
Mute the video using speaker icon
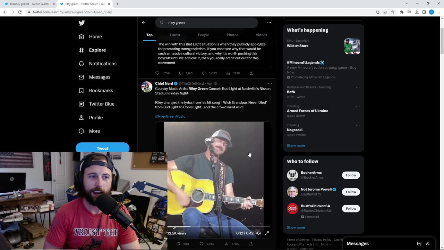click(258, 233)
